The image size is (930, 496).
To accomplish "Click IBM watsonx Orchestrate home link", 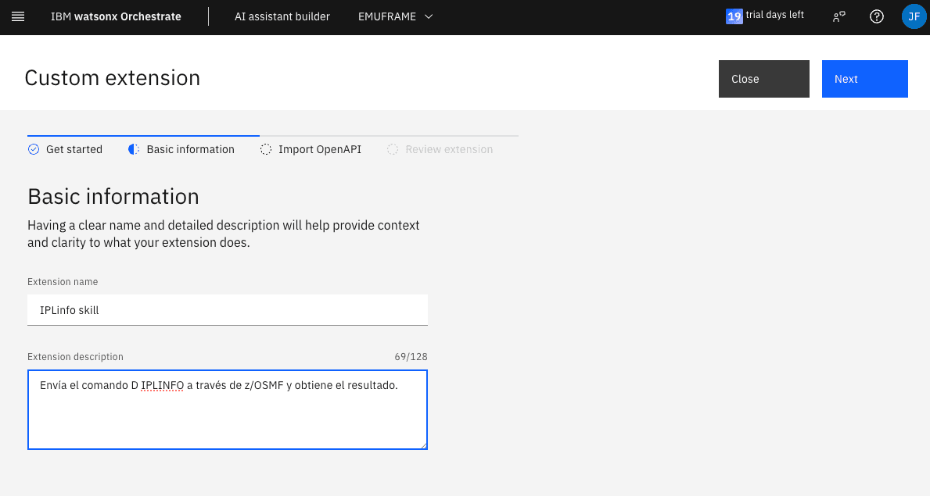I will click(x=116, y=16).
